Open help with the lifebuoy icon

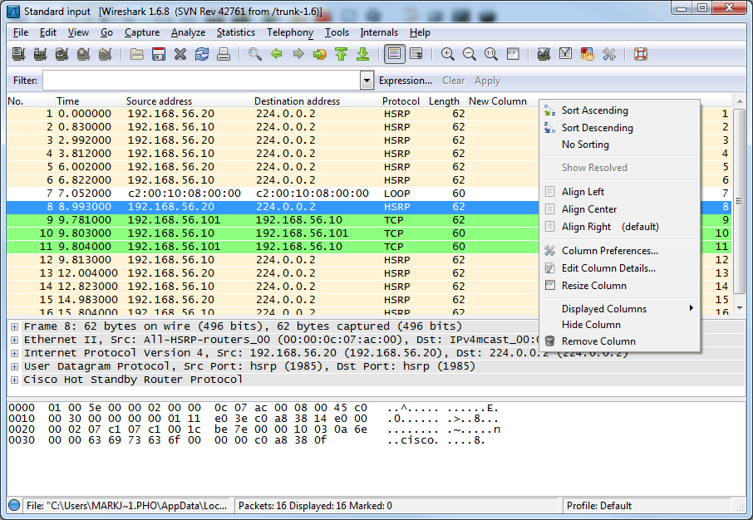(x=641, y=54)
